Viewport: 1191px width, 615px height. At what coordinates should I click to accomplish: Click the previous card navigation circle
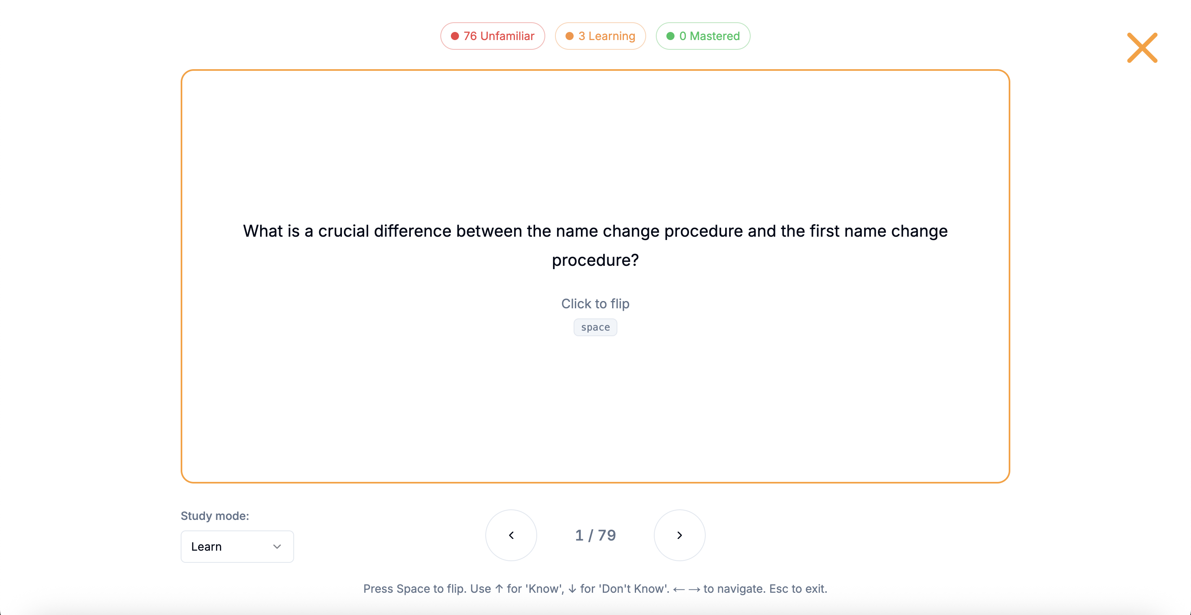coord(511,535)
